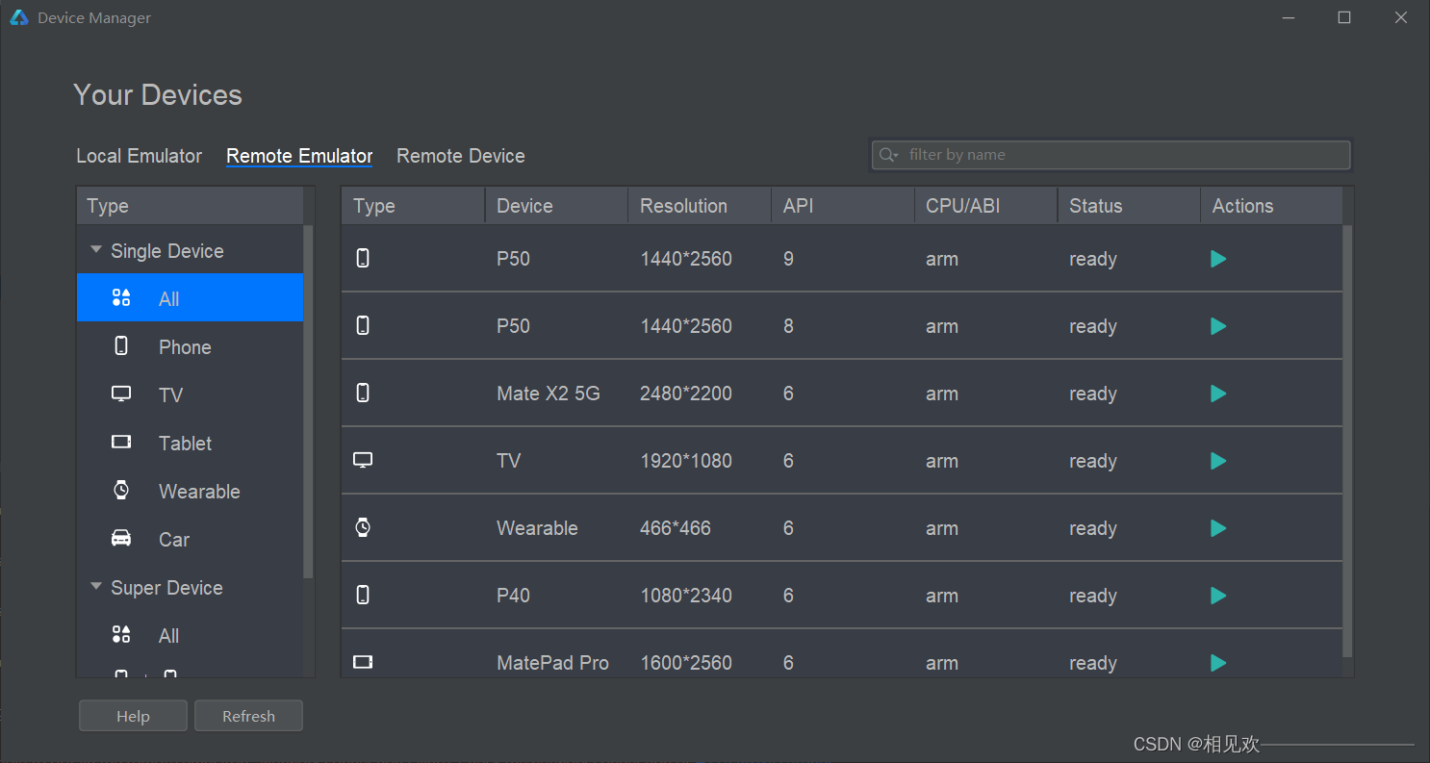Collapse the Super Device group
The height and width of the screenshot is (763, 1430).
pyautogui.click(x=95, y=586)
